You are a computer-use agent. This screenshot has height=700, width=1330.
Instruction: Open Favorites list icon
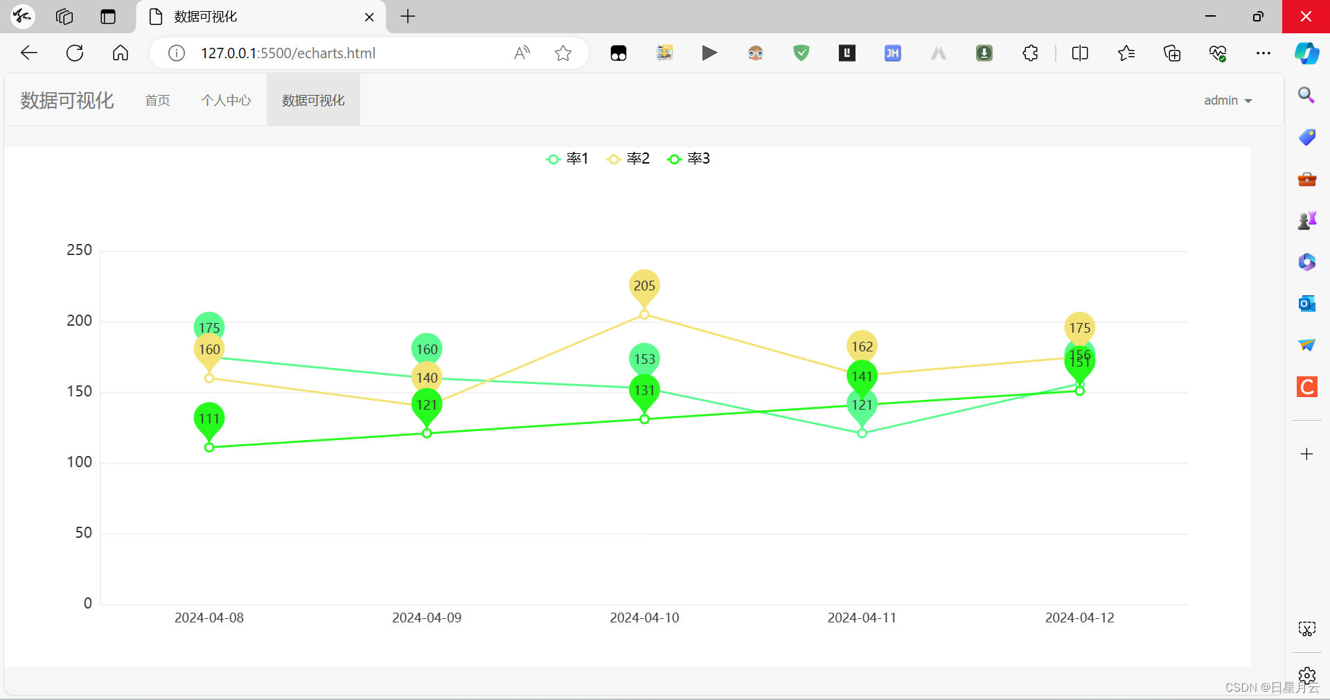(1126, 53)
